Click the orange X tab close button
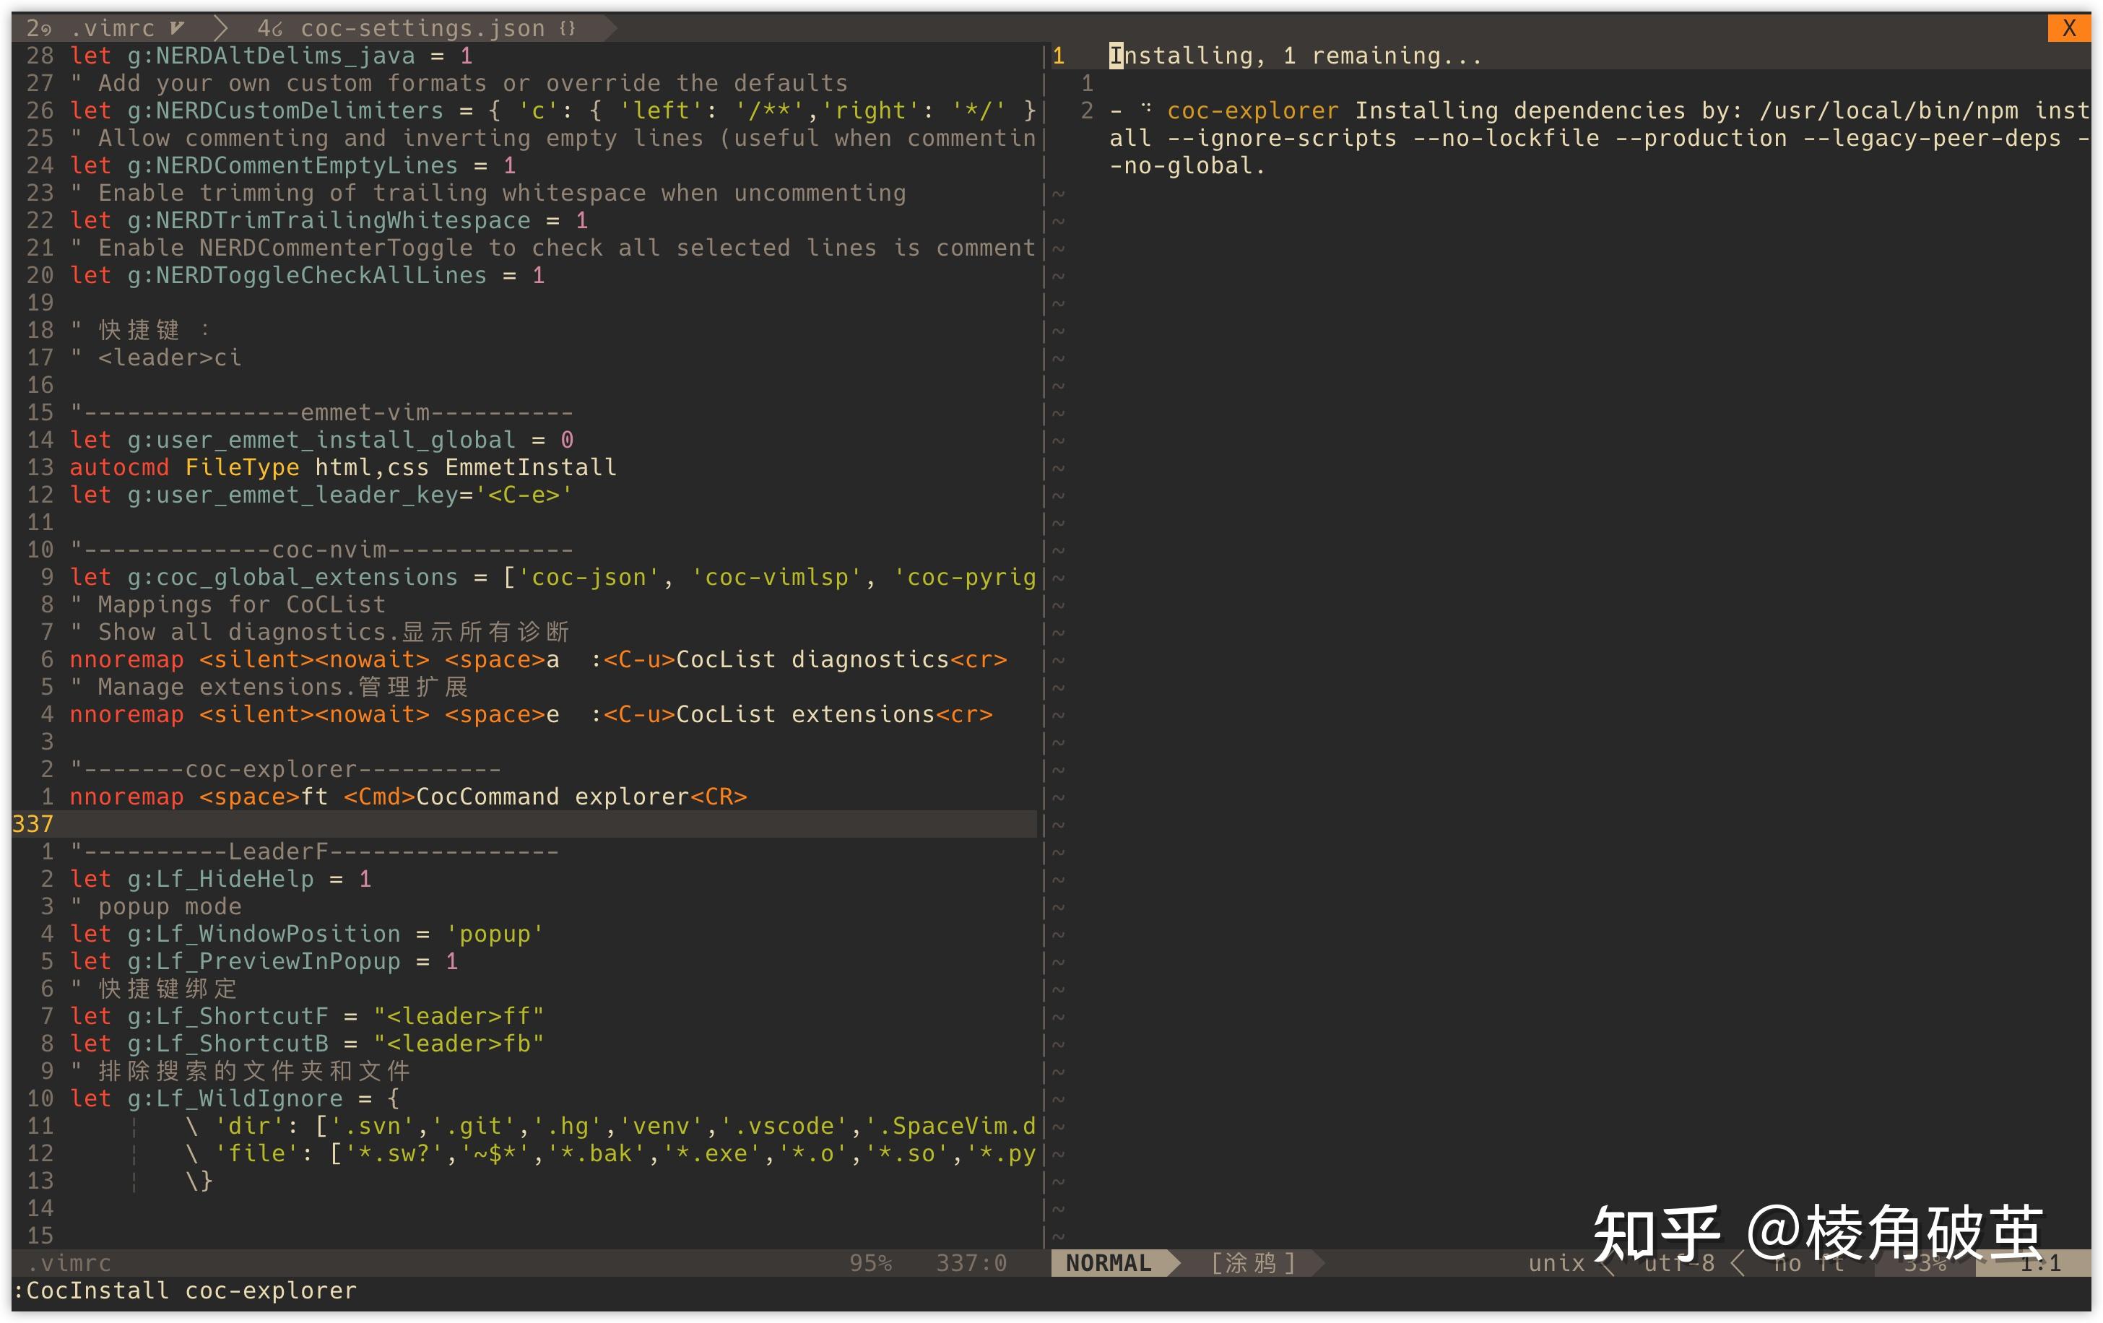This screenshot has width=2103, height=1323. (x=2069, y=28)
